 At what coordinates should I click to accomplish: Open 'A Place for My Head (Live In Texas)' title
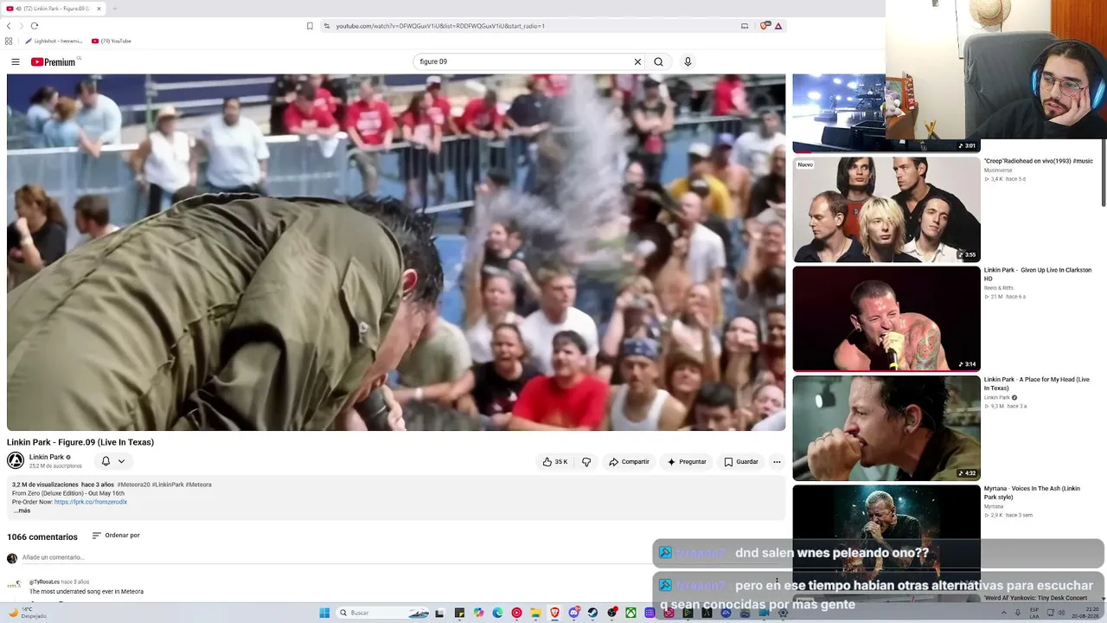click(1037, 383)
